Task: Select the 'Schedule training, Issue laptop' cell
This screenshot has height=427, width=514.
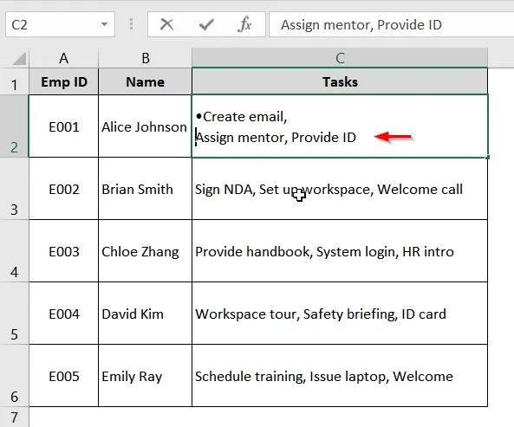Action: click(x=340, y=375)
